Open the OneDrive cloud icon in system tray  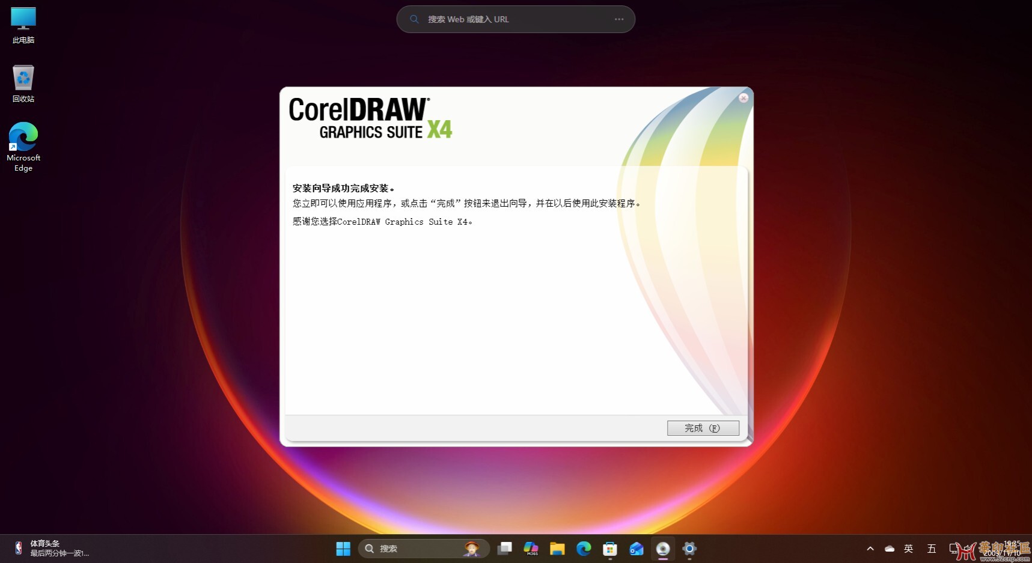pyautogui.click(x=890, y=549)
